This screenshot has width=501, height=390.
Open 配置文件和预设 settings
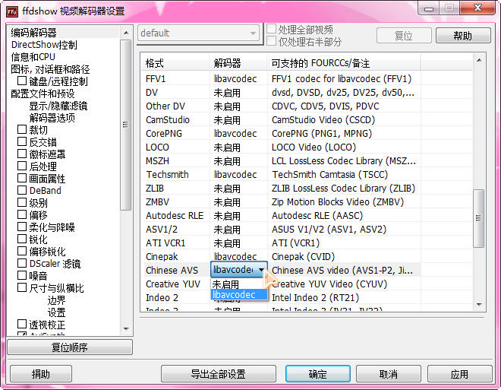pos(43,93)
